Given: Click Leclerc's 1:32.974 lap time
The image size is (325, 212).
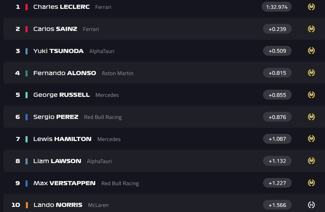Looking at the screenshot, I should click(277, 7).
